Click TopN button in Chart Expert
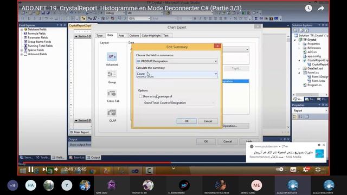The height and width of the screenshot is (195, 347). pyautogui.click(x=236, y=69)
